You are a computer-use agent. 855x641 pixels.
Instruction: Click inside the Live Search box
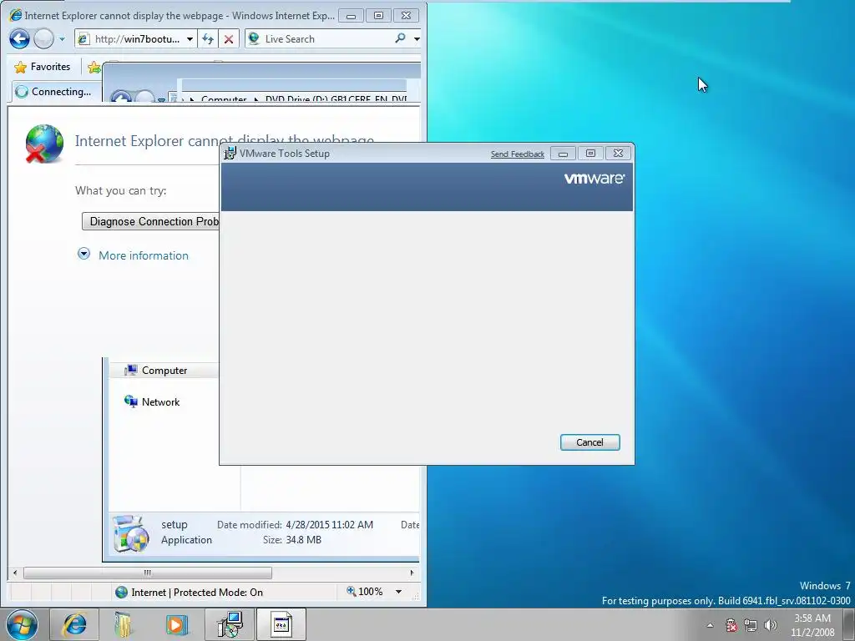pos(327,38)
